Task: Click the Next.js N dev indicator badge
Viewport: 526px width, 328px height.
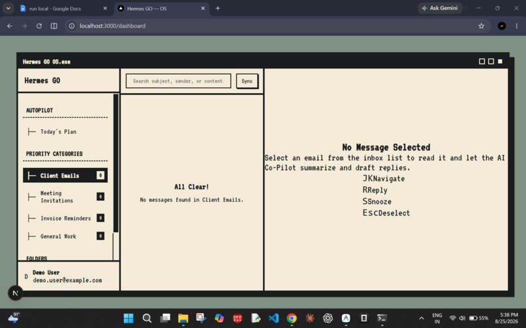Action: [x=15, y=294]
